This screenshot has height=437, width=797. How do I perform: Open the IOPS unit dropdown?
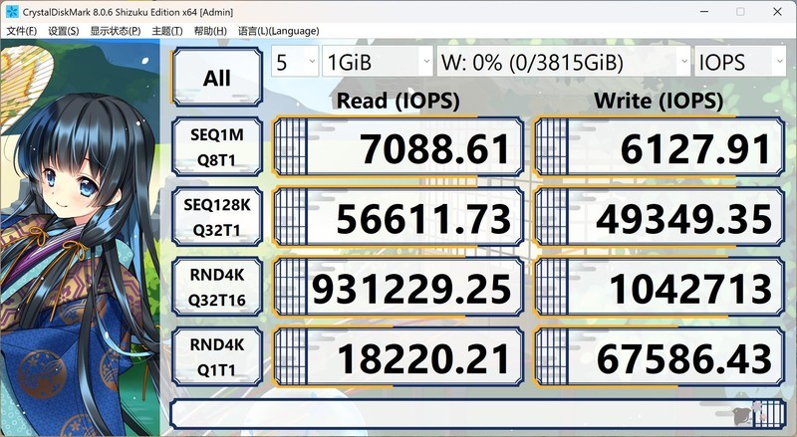point(740,62)
